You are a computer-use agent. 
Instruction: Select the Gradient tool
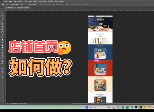2,42
